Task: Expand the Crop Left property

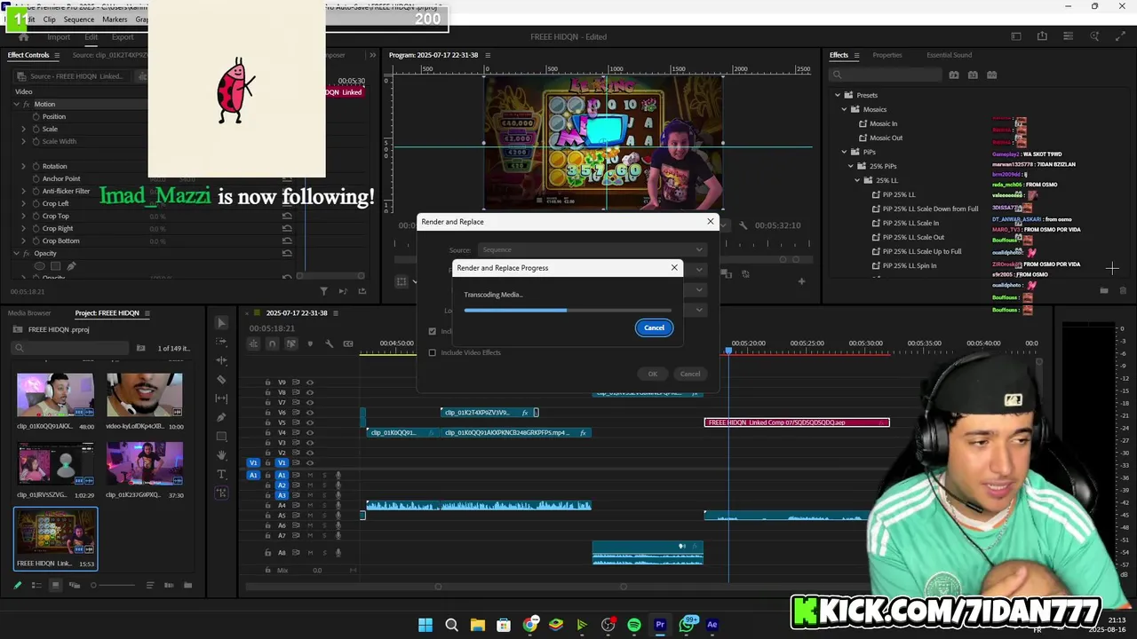Action: point(24,203)
